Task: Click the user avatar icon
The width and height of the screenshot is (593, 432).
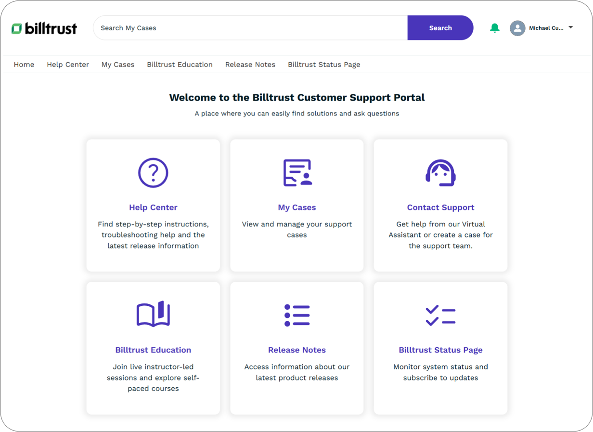Action: tap(517, 28)
